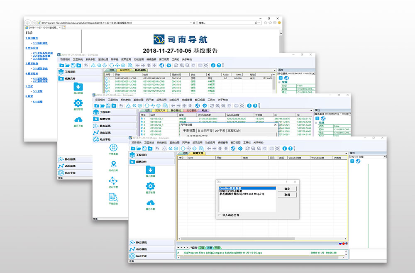Click the 星历下载 cloud icon in the front window
Screen dimensions: 415x273
click(x=150, y=203)
